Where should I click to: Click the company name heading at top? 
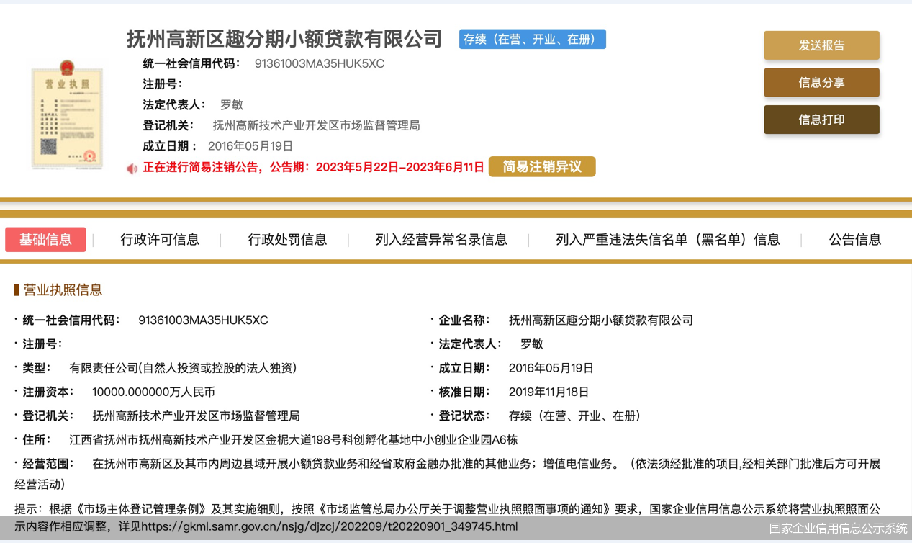pos(284,39)
